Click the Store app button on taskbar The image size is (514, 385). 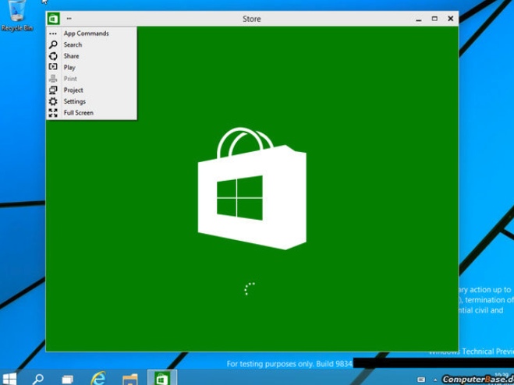coord(161,378)
